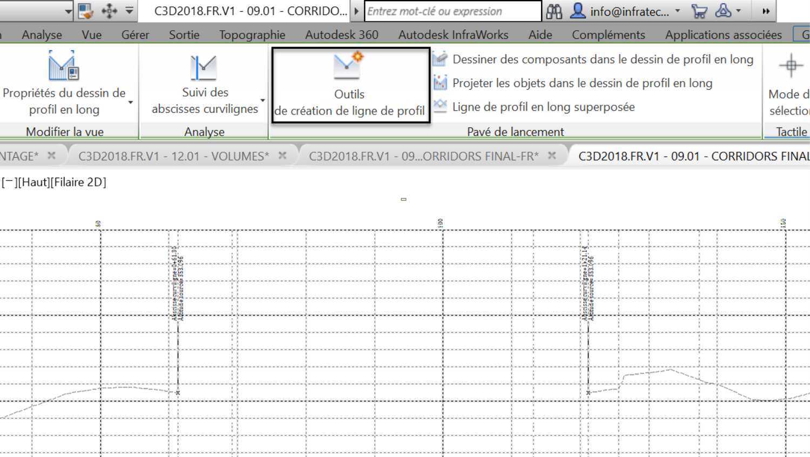The height and width of the screenshot is (457, 810).
Task: Click Dessiner des composants dans le dessin icon
Action: tap(440, 59)
